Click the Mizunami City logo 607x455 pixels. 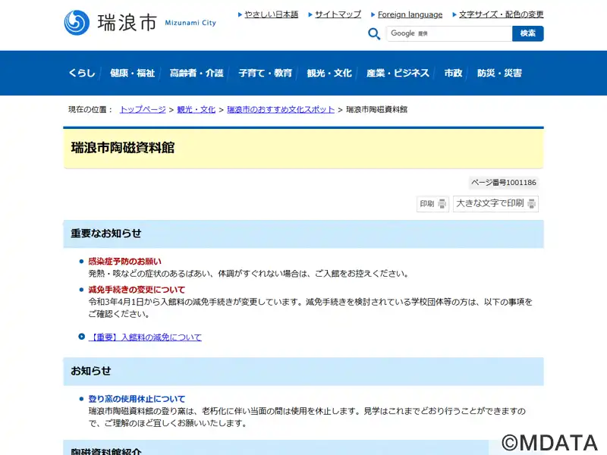pos(140,23)
